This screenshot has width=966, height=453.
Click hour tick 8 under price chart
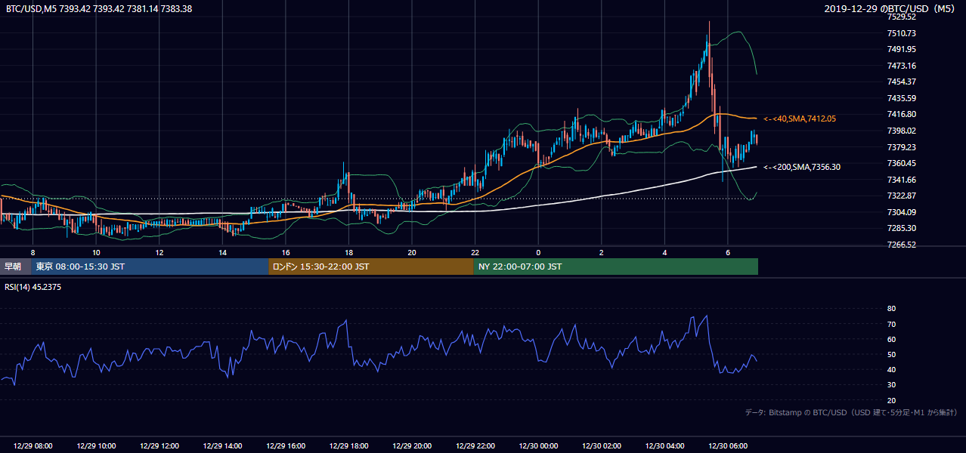coord(33,252)
